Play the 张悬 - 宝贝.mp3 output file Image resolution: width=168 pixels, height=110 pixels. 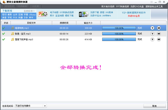tap(152, 34)
